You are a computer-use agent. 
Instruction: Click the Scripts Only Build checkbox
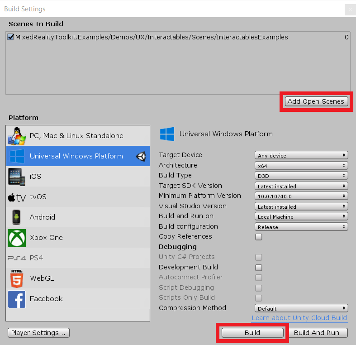click(x=259, y=298)
